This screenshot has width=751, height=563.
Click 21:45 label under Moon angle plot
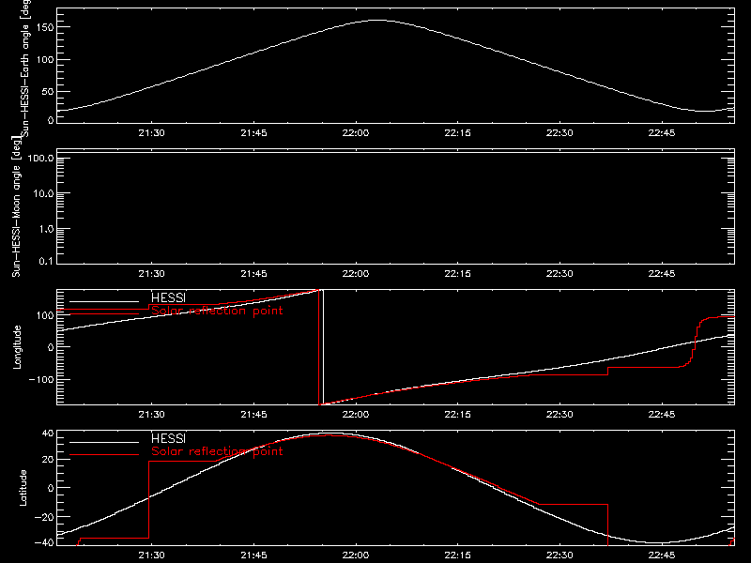[x=253, y=274]
